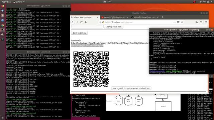This screenshot has width=214, height=120.
Task: Click INVOICE log line in mart terminal
Action: 32,93
